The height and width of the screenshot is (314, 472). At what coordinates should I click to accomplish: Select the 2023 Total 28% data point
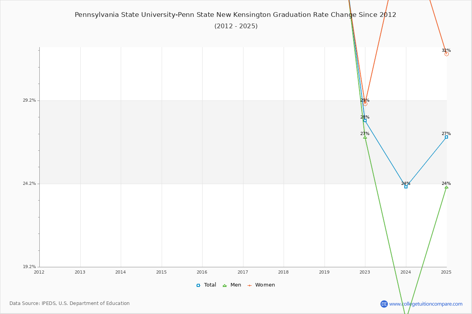tap(365, 120)
